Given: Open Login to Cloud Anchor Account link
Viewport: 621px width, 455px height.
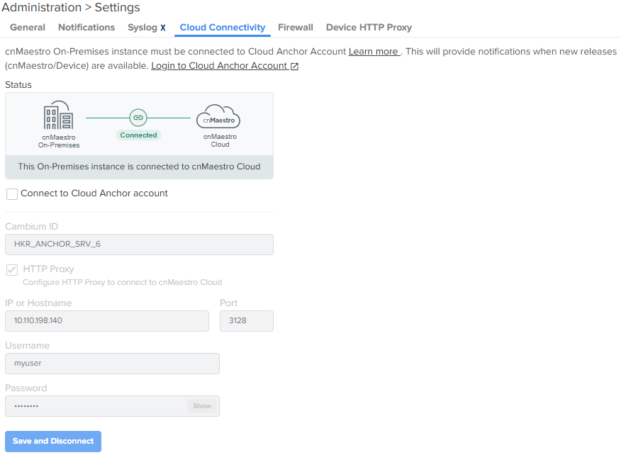Looking at the screenshot, I should (219, 66).
